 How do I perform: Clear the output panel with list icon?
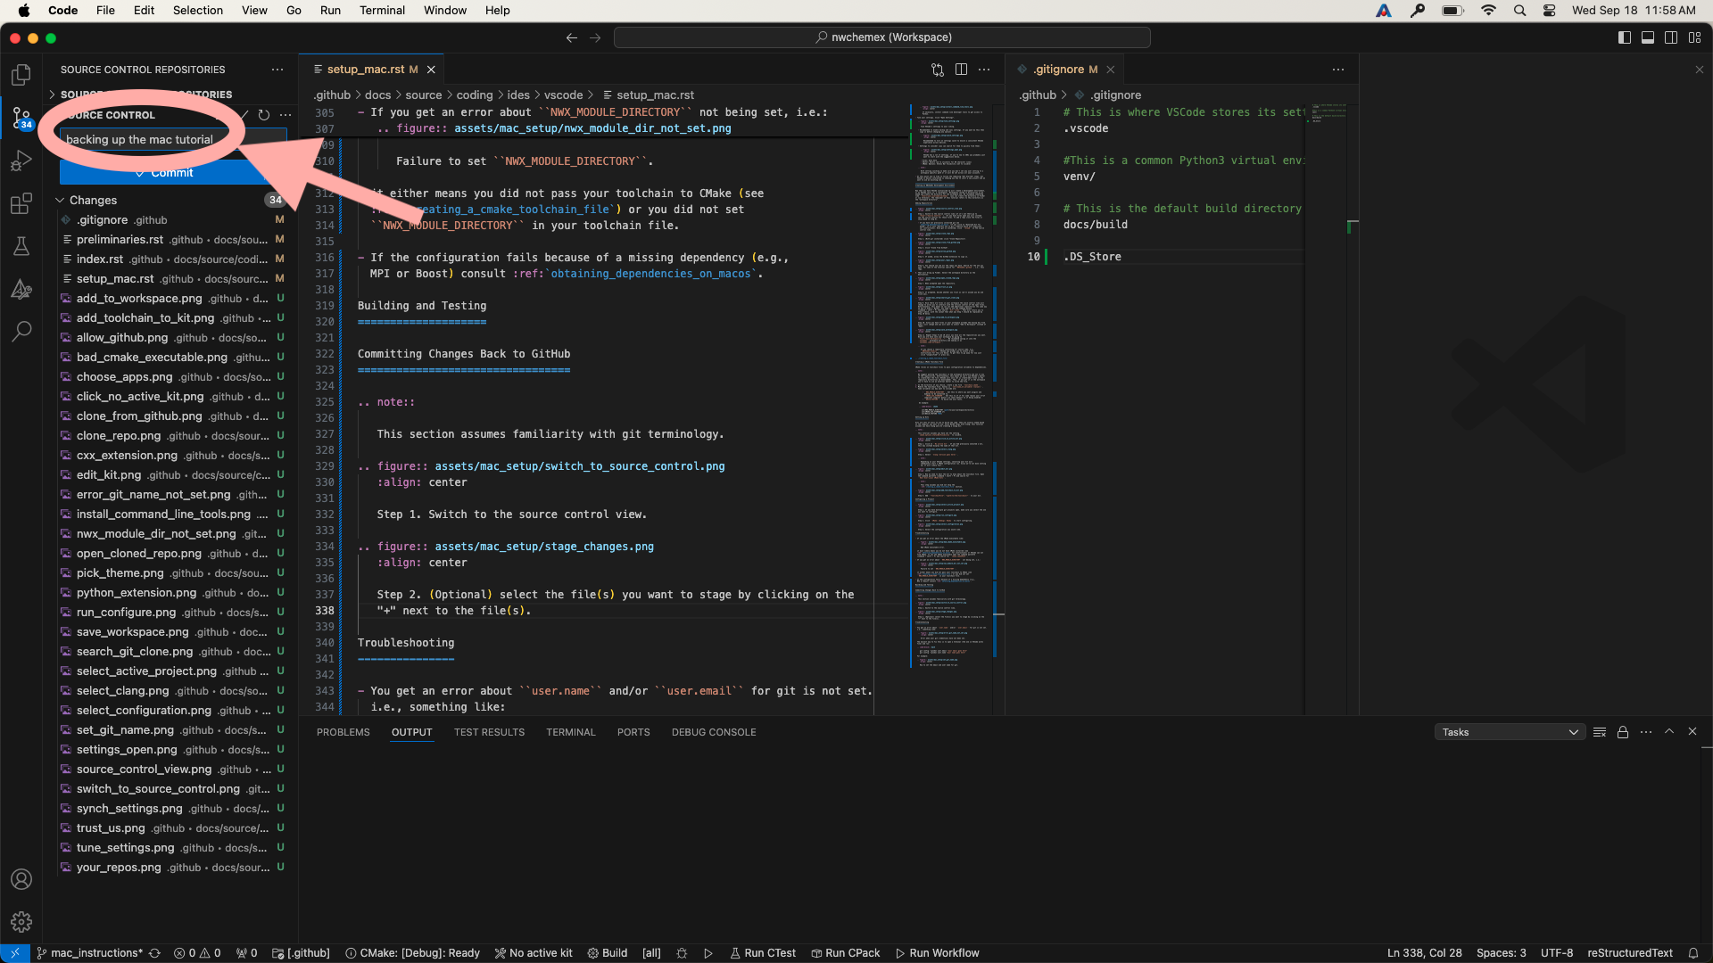pyautogui.click(x=1600, y=732)
